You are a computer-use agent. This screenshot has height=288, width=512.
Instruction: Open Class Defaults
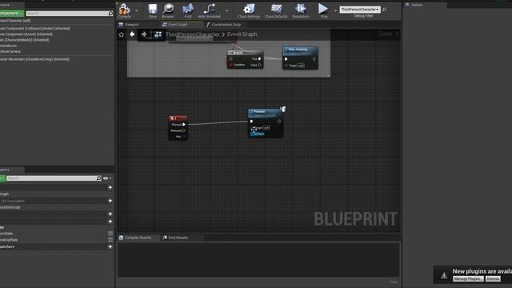[x=276, y=10]
